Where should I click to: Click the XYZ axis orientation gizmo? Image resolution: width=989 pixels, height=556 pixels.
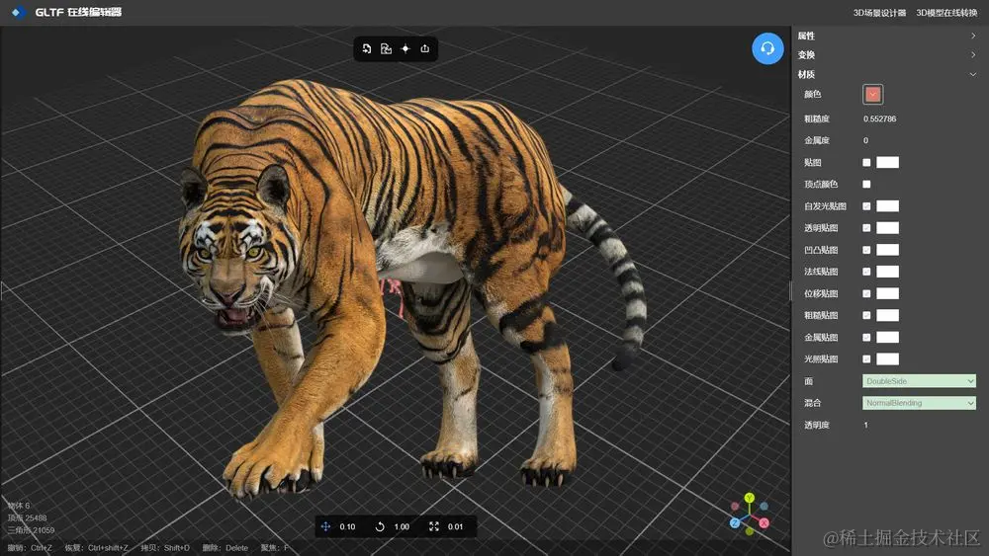(x=750, y=515)
